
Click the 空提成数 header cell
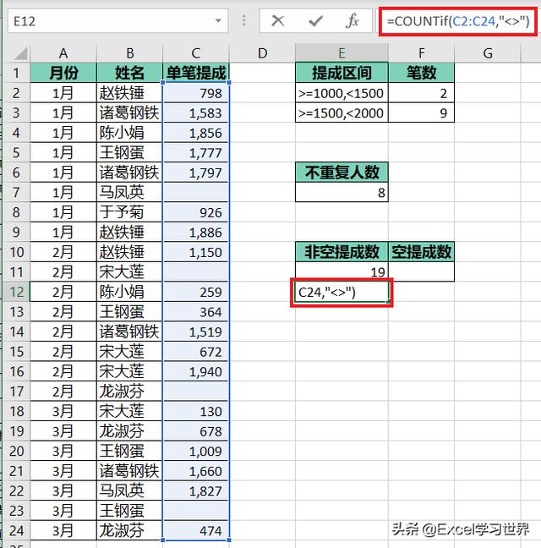pyautogui.click(x=421, y=252)
